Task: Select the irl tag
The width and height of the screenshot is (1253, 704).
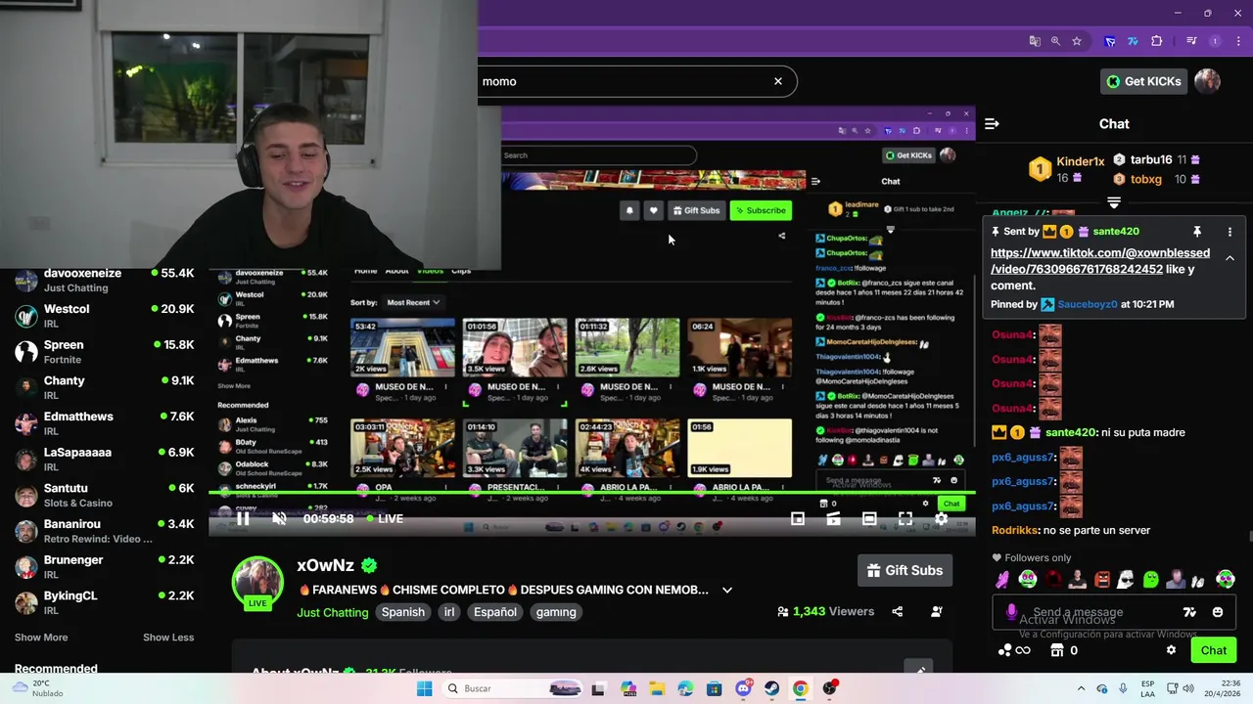Action: click(x=449, y=612)
